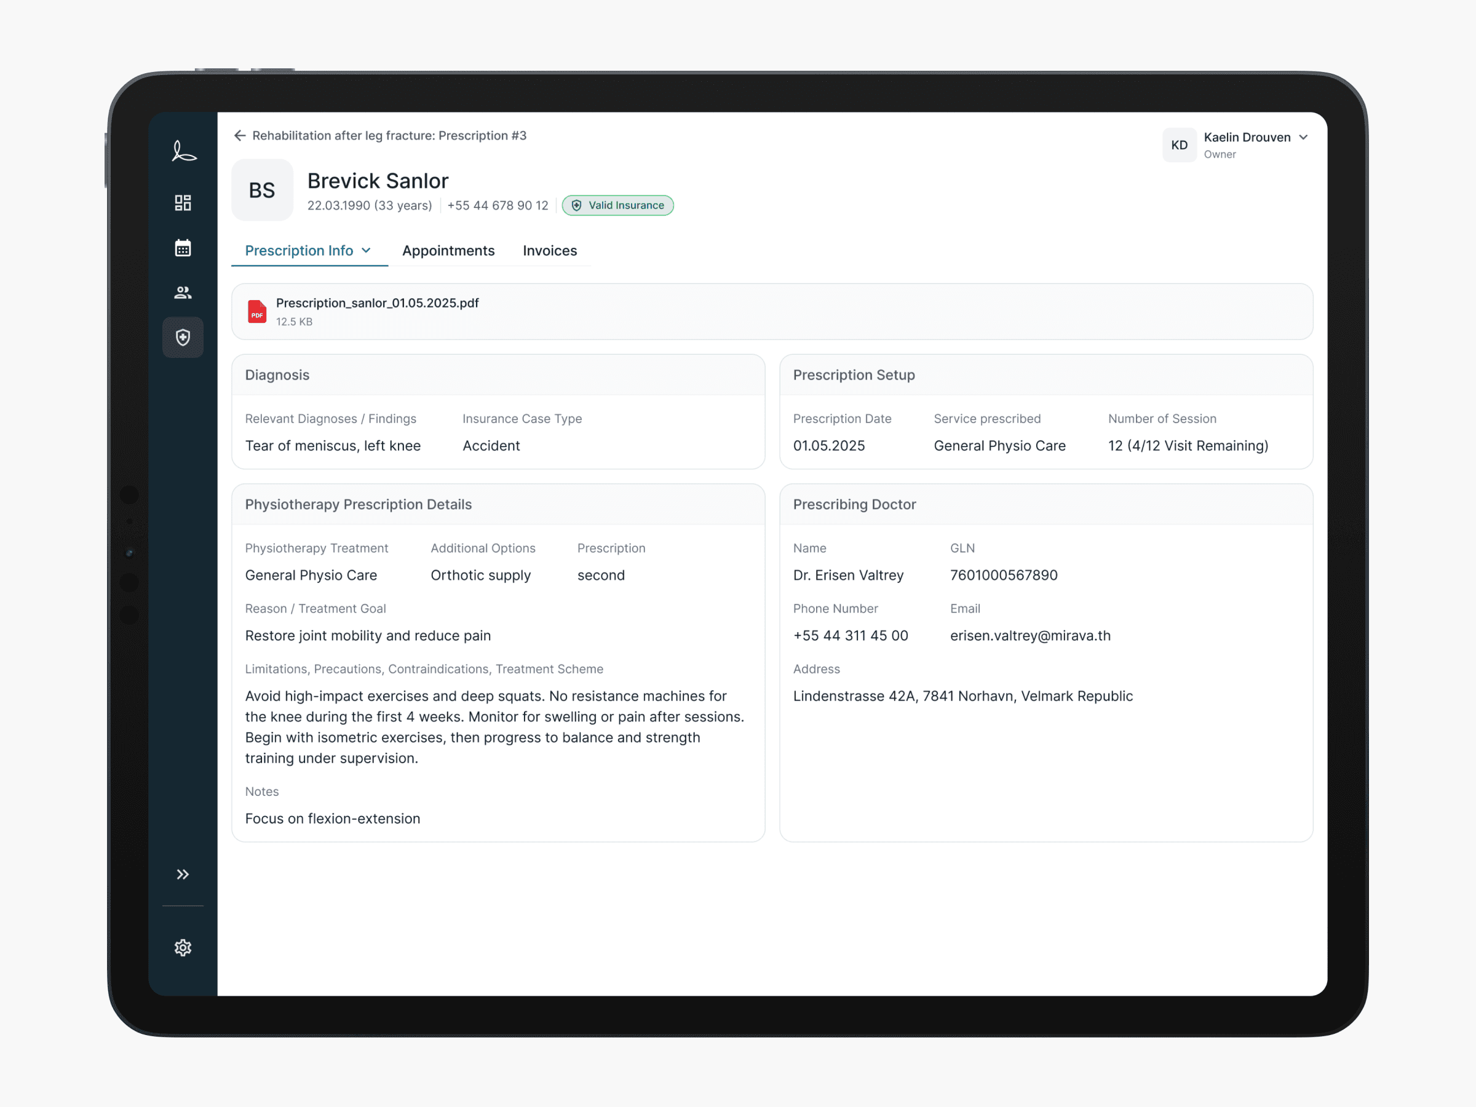1476x1107 pixels.
Task: Open settings gear in sidebar
Action: tap(183, 948)
